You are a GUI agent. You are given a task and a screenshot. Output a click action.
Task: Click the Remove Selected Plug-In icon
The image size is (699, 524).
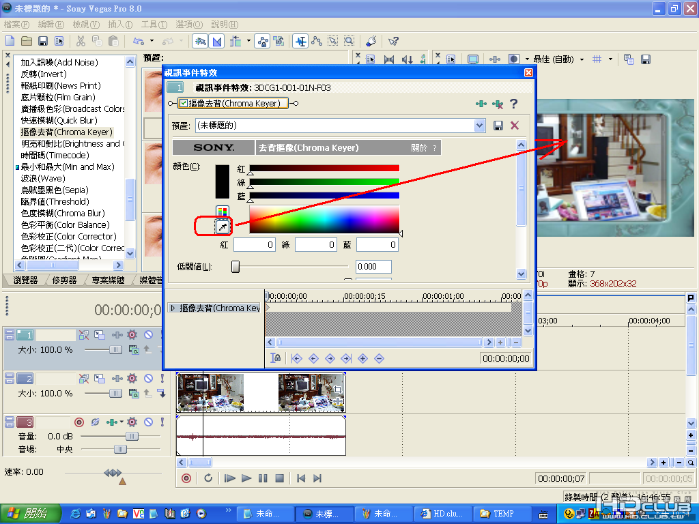point(498,104)
